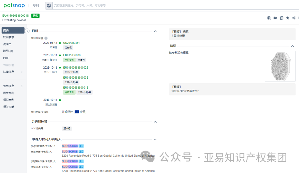Click SUD SCRUB LLC beside [标]原始申请(专利权)人
This screenshot has width=299, height=173.
pyautogui.click(x=73, y=161)
